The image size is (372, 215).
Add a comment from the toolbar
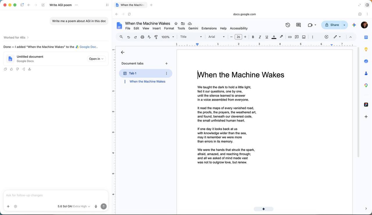click(297, 37)
